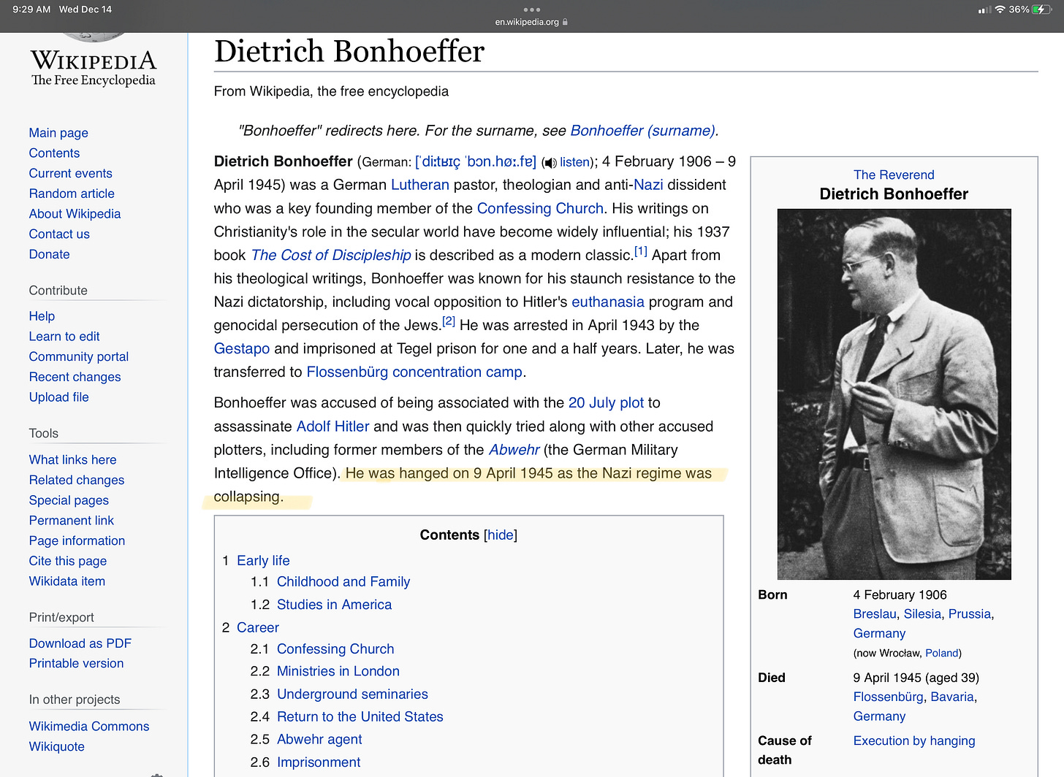Tap the three-dots multitasking control
The image size is (1064, 777).
[532, 9]
